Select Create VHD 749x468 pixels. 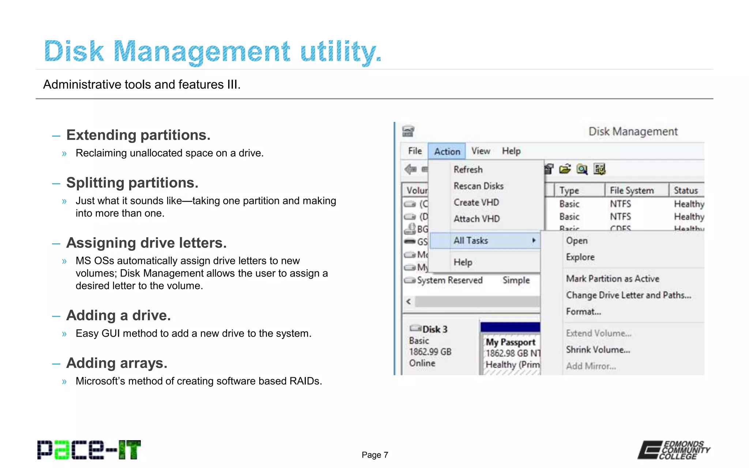tap(477, 203)
